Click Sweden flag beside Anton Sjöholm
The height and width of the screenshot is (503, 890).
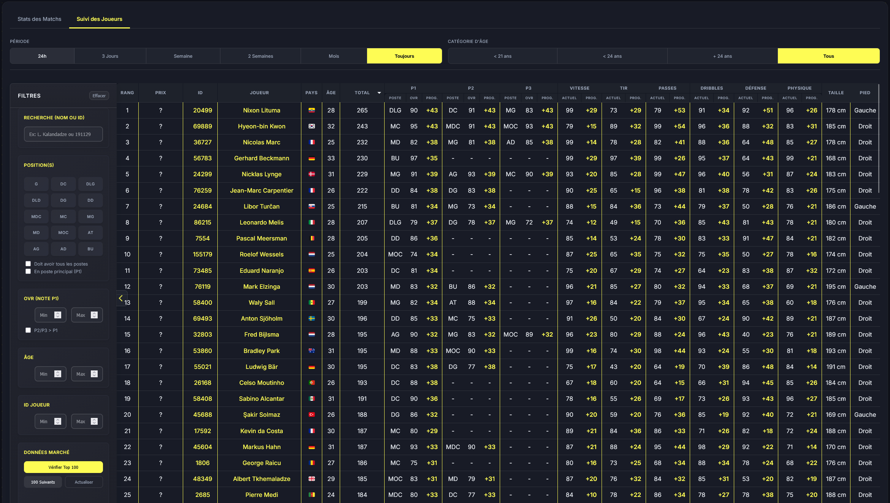tap(312, 318)
